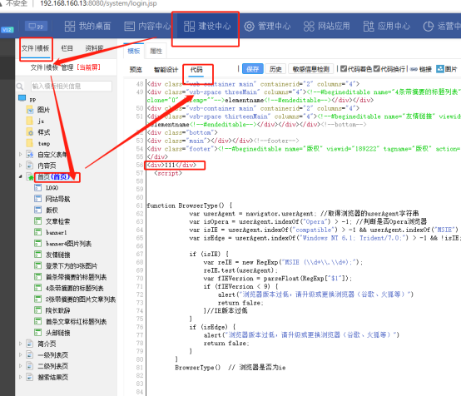This screenshot has height=396, width=461.
Task: Open 内容中心 in top navigation
Action: point(147,26)
